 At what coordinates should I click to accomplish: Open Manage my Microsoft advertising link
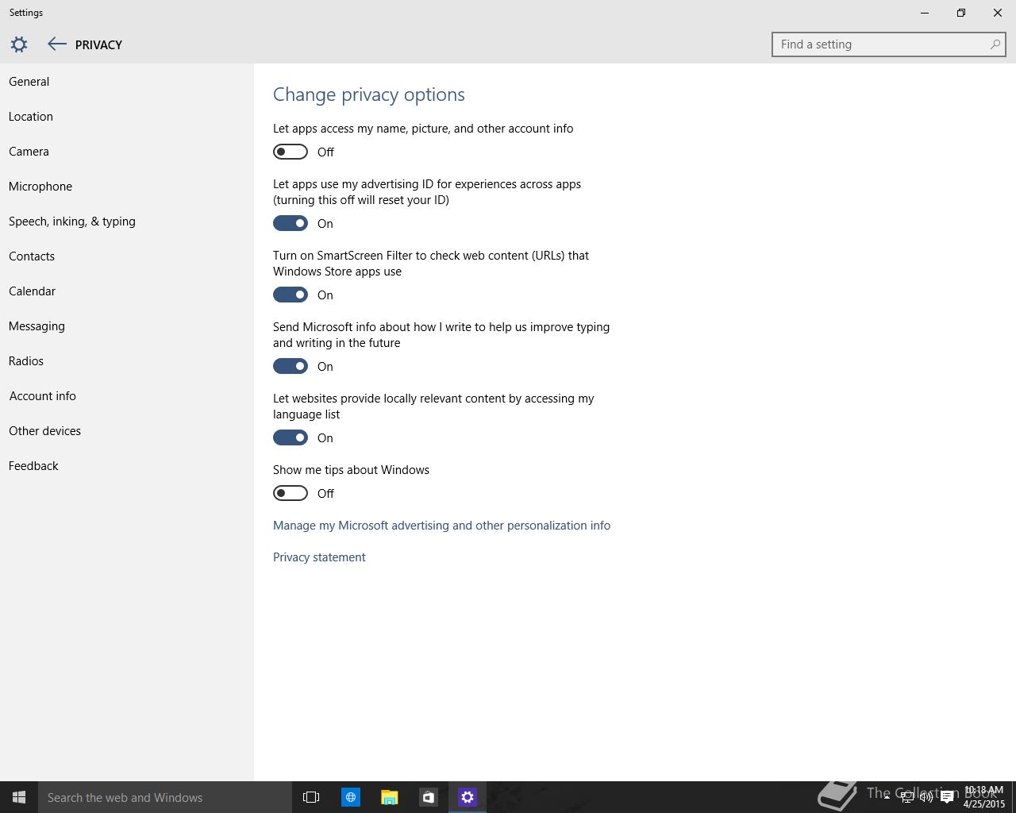441,526
